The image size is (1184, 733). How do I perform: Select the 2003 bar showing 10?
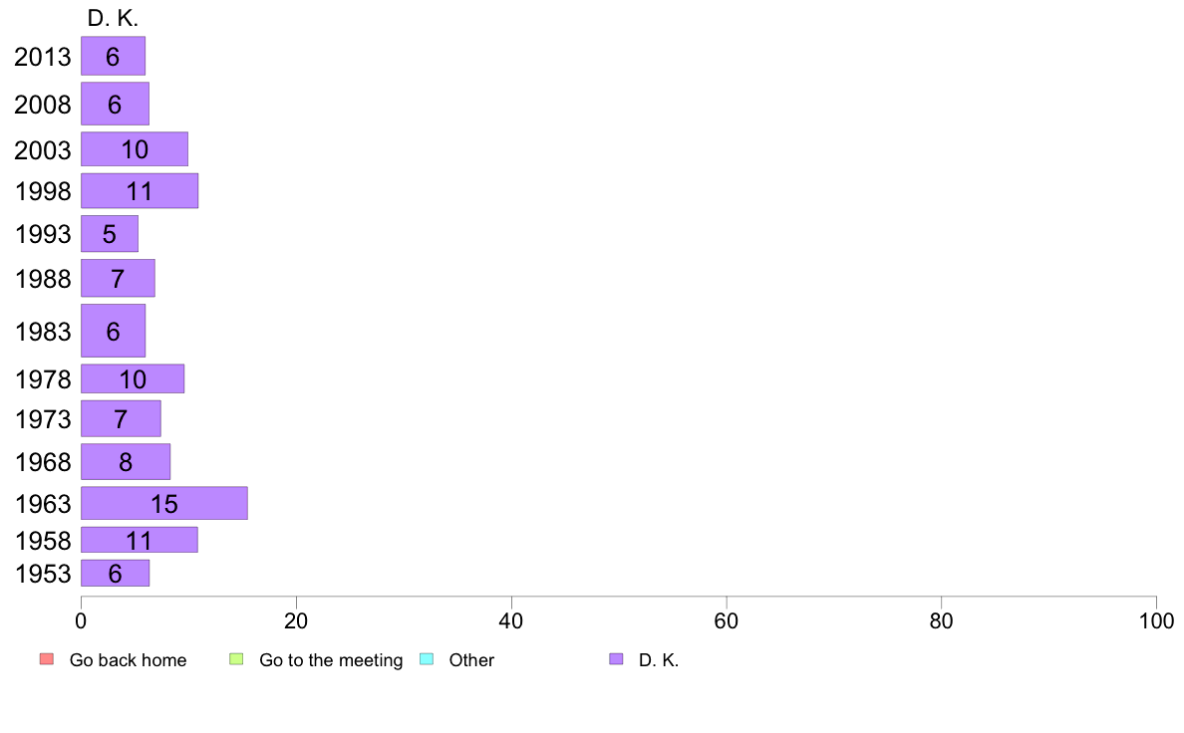coord(135,148)
